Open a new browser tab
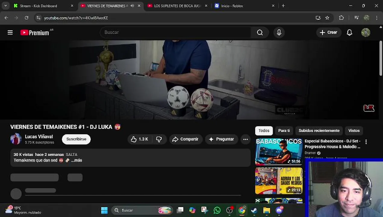Image resolution: width=383 pixels, height=217 pixels. click(x=283, y=6)
